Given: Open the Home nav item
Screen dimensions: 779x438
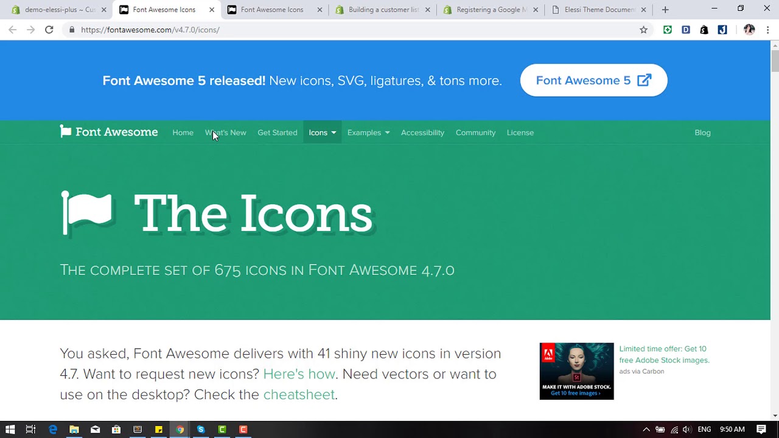Looking at the screenshot, I should coord(183,133).
